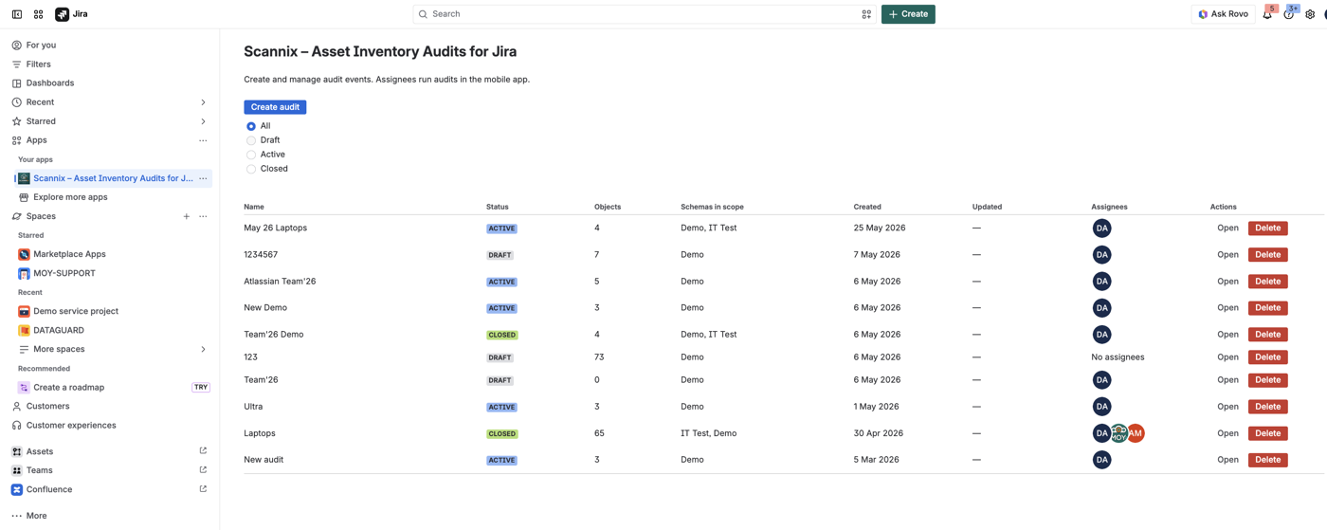The height and width of the screenshot is (530, 1327).
Task: Collapse the sidebar with the panel icon
Action: [17, 14]
